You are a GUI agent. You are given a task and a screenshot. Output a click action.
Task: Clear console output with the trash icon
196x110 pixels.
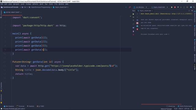138,29
